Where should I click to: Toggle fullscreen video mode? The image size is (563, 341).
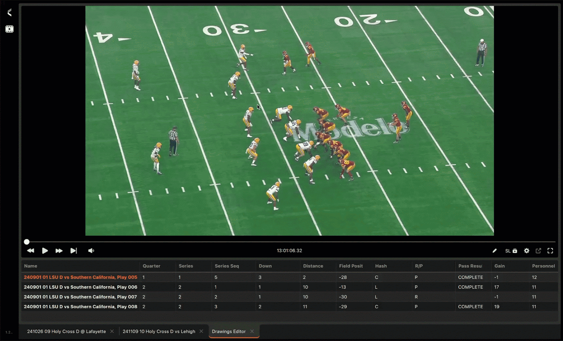point(551,251)
